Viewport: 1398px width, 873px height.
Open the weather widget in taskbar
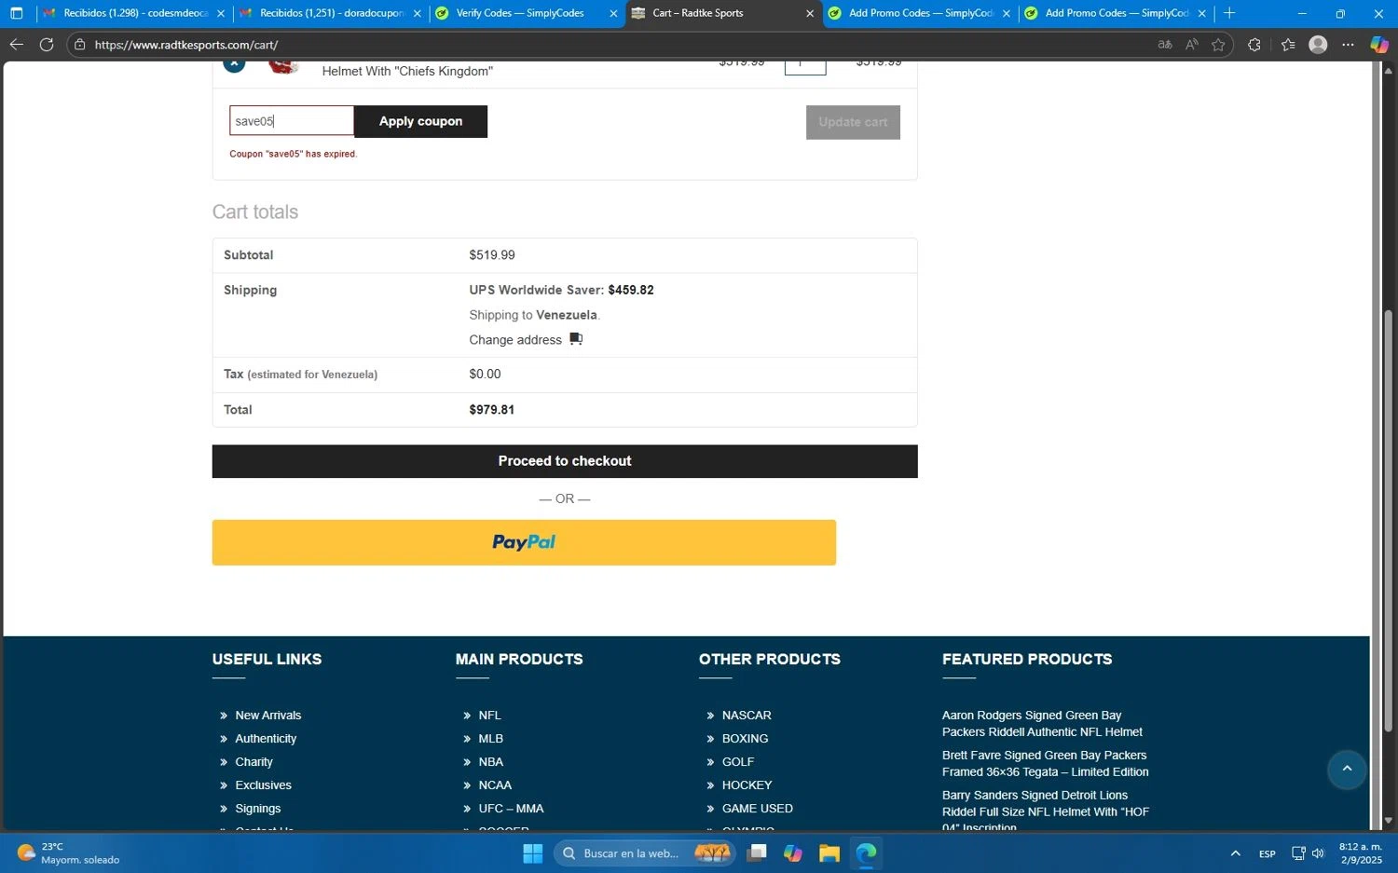pyautogui.click(x=69, y=853)
